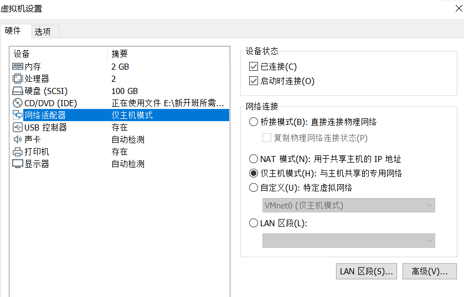464x297 pixels.
Task: Open the VMnet0 (仅主机模式) dropdown
Action: click(349, 205)
